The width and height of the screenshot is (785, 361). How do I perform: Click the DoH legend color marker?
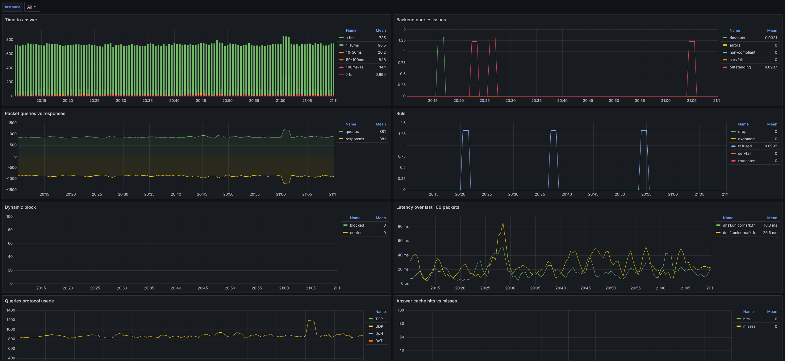pos(371,334)
